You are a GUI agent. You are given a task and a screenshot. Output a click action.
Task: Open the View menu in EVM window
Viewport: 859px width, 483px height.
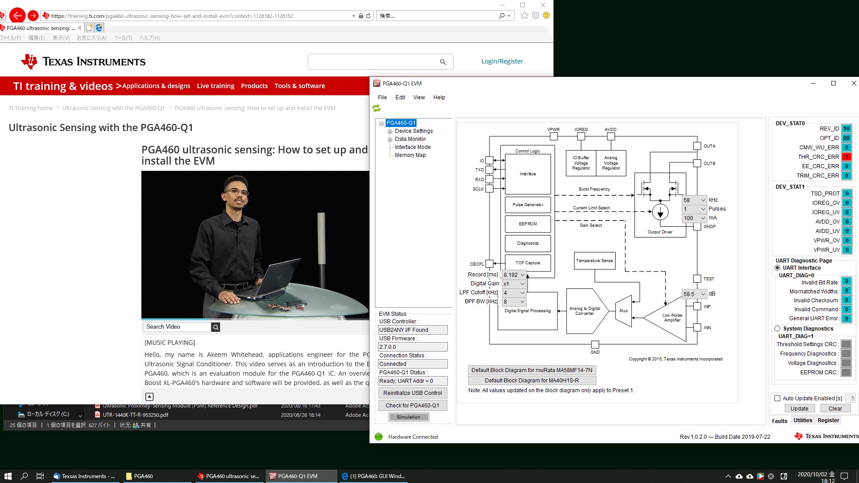(x=419, y=97)
